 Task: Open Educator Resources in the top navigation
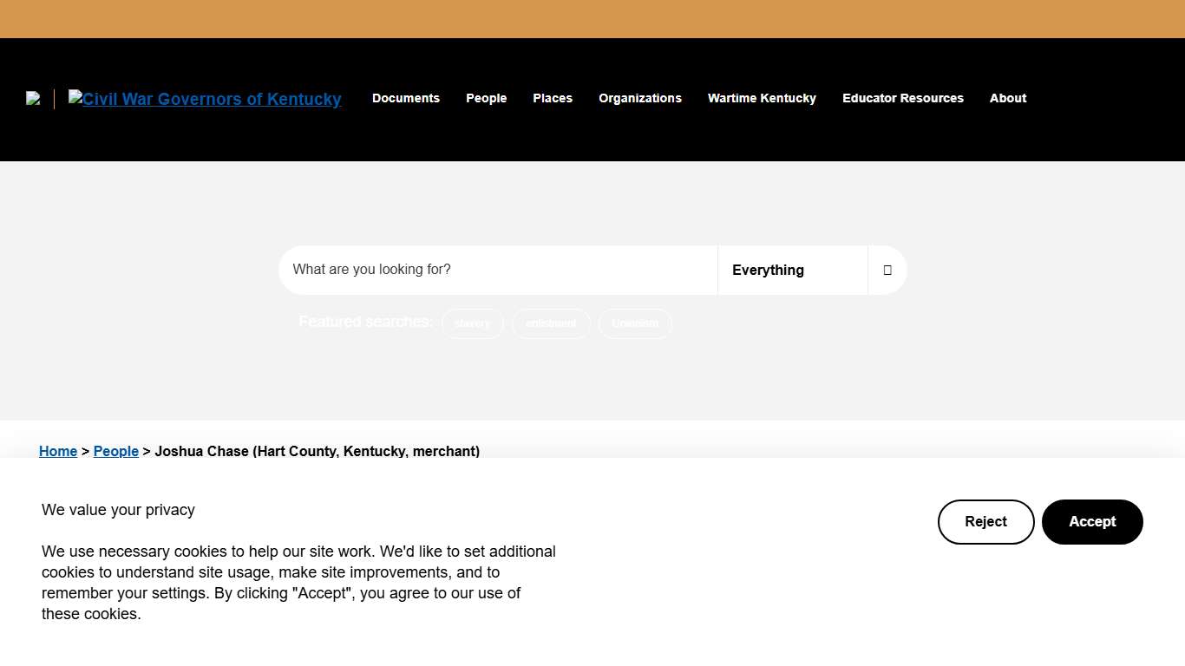902,98
